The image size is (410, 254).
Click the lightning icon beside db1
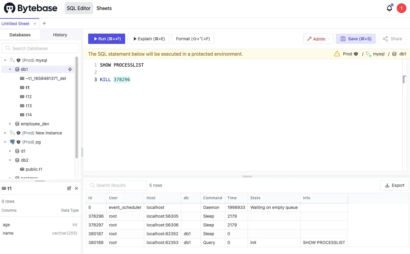click(x=70, y=69)
